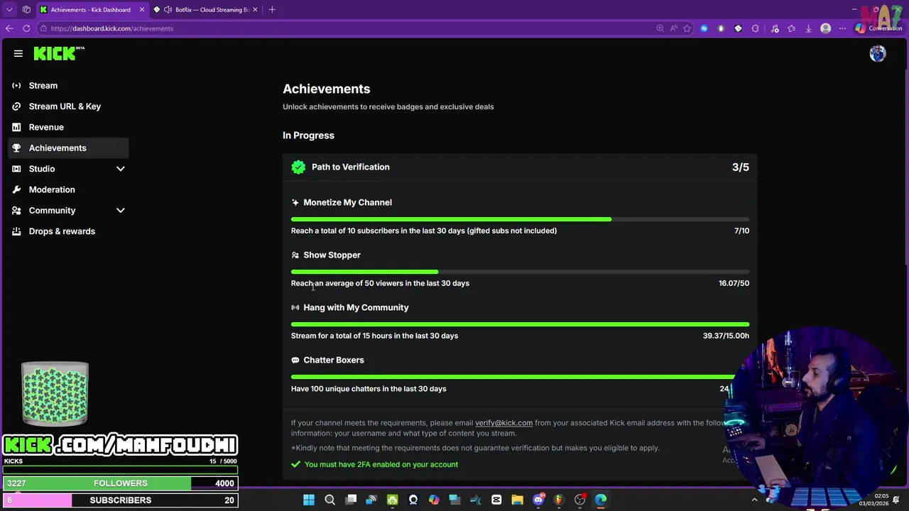This screenshot has width=909, height=511.
Task: Open the tab workspaces icon
Action: 26,10
